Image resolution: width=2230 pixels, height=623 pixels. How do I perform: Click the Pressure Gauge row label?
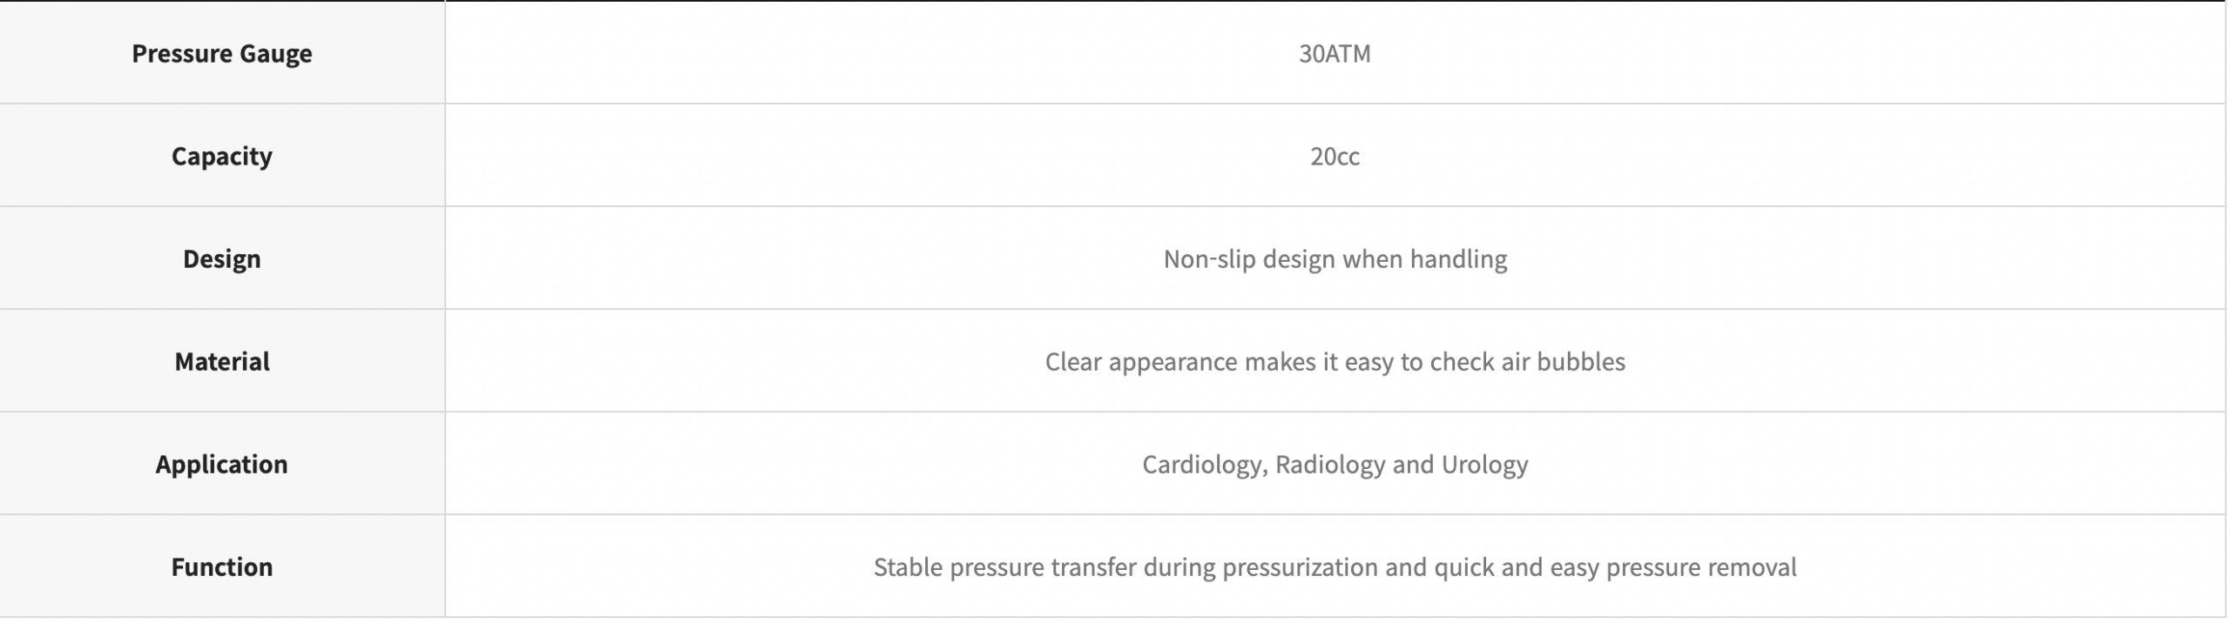tap(221, 54)
